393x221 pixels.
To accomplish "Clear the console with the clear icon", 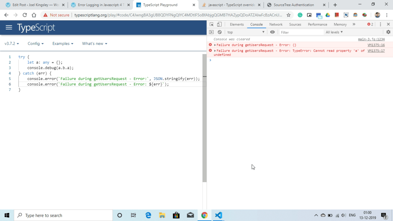I will click(220, 32).
